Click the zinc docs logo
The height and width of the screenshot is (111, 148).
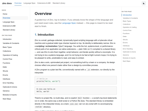tap(7, 3)
